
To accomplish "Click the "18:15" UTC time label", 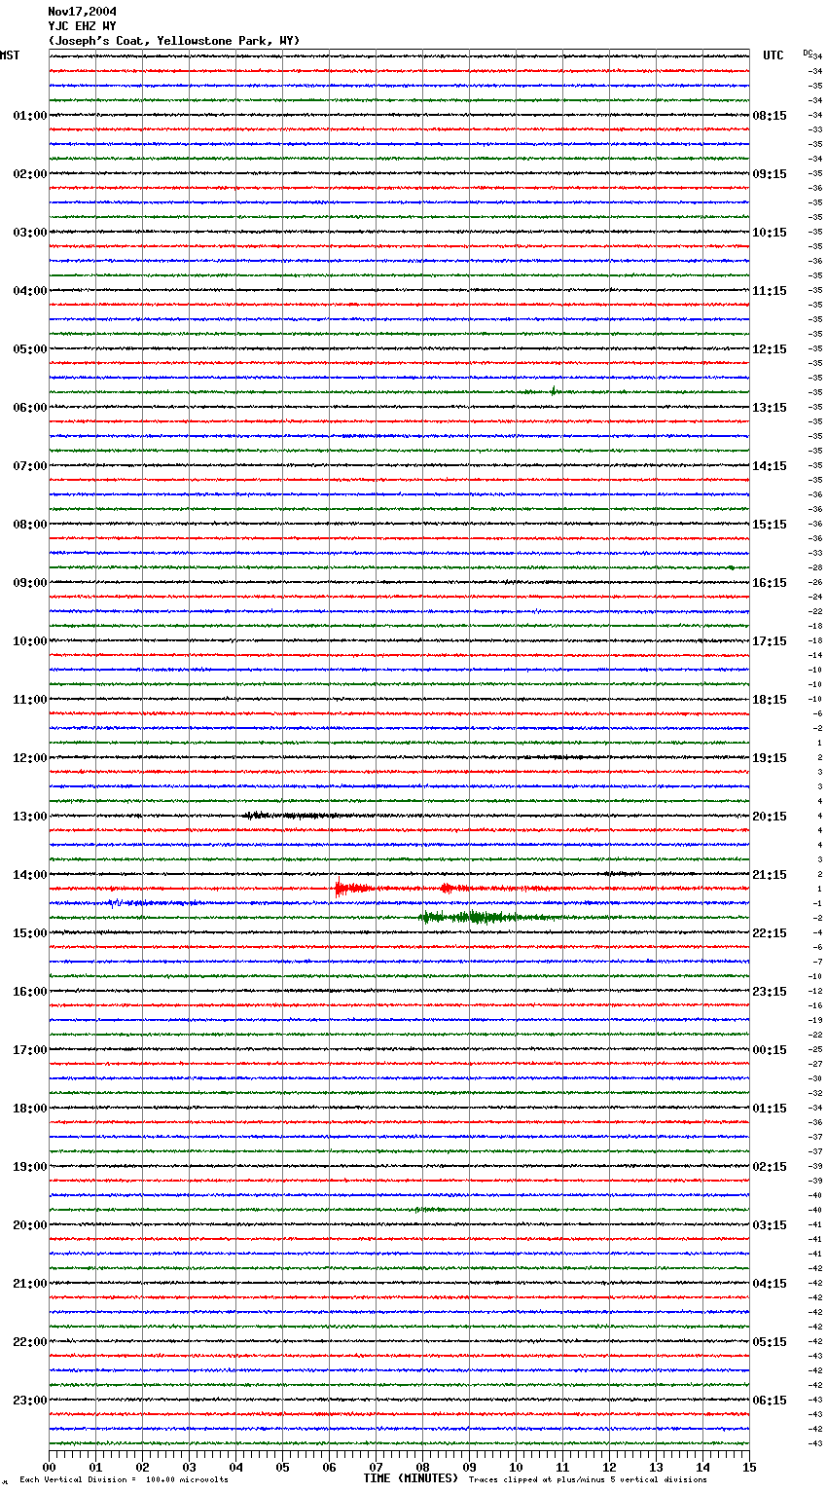I will coord(770,700).
